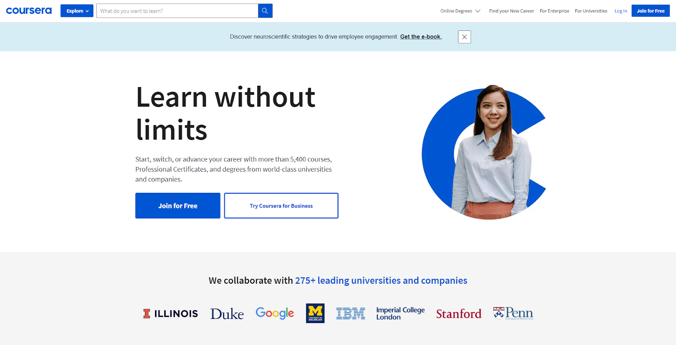Expand the Online Degrees menu

tap(460, 11)
